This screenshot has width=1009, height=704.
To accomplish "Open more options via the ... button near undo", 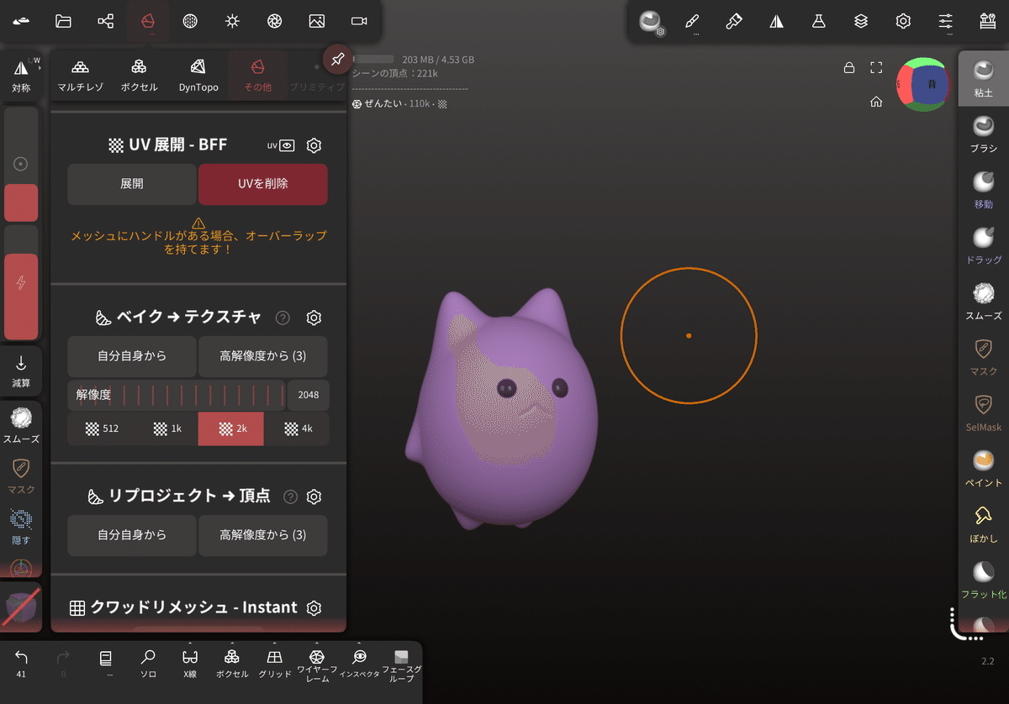I will (105, 664).
